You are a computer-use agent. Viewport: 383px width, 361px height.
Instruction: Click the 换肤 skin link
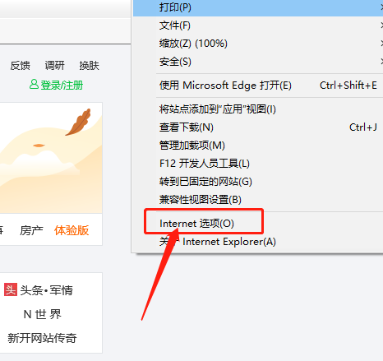[89, 66]
